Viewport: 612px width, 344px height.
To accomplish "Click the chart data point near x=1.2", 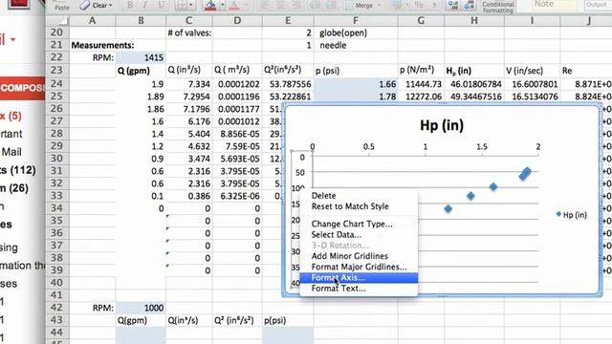I will pos(448,209).
